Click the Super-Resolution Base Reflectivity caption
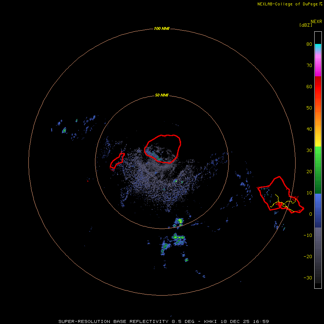This screenshot has width=324, height=324. pyautogui.click(x=163, y=321)
